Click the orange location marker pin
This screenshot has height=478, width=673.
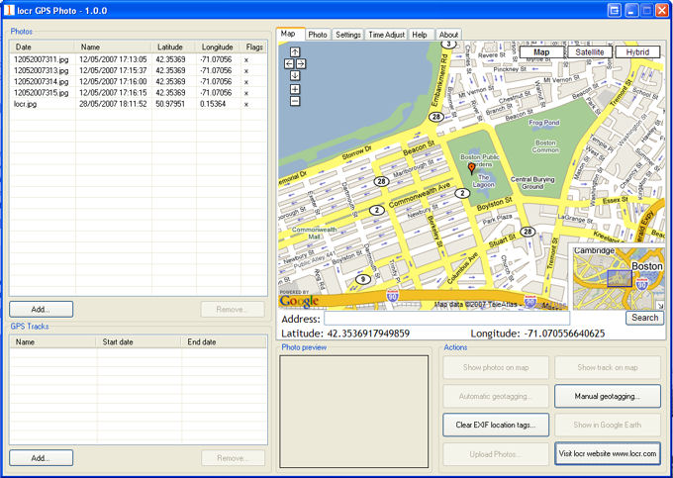pyautogui.click(x=472, y=168)
